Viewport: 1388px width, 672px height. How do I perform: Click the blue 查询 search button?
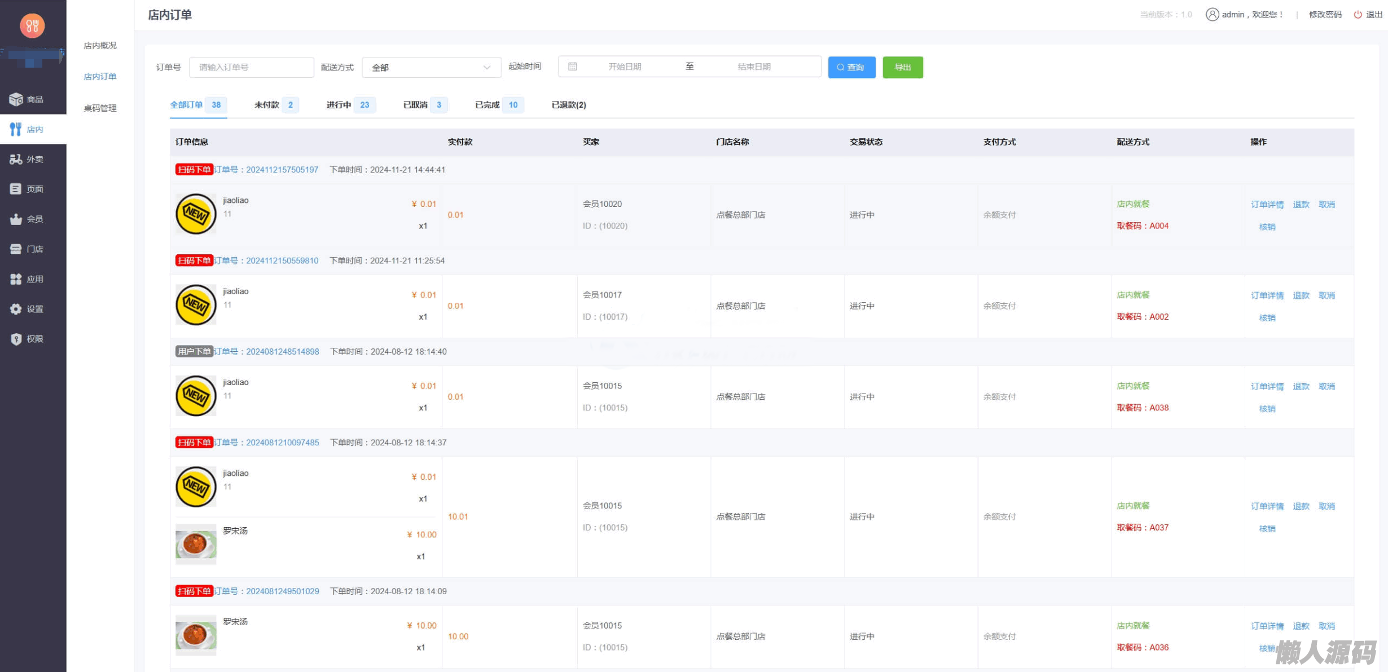tap(851, 68)
